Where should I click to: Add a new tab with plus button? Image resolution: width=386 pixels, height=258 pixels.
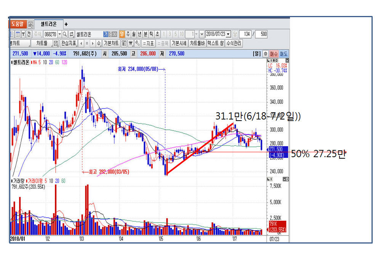coord(66,24)
